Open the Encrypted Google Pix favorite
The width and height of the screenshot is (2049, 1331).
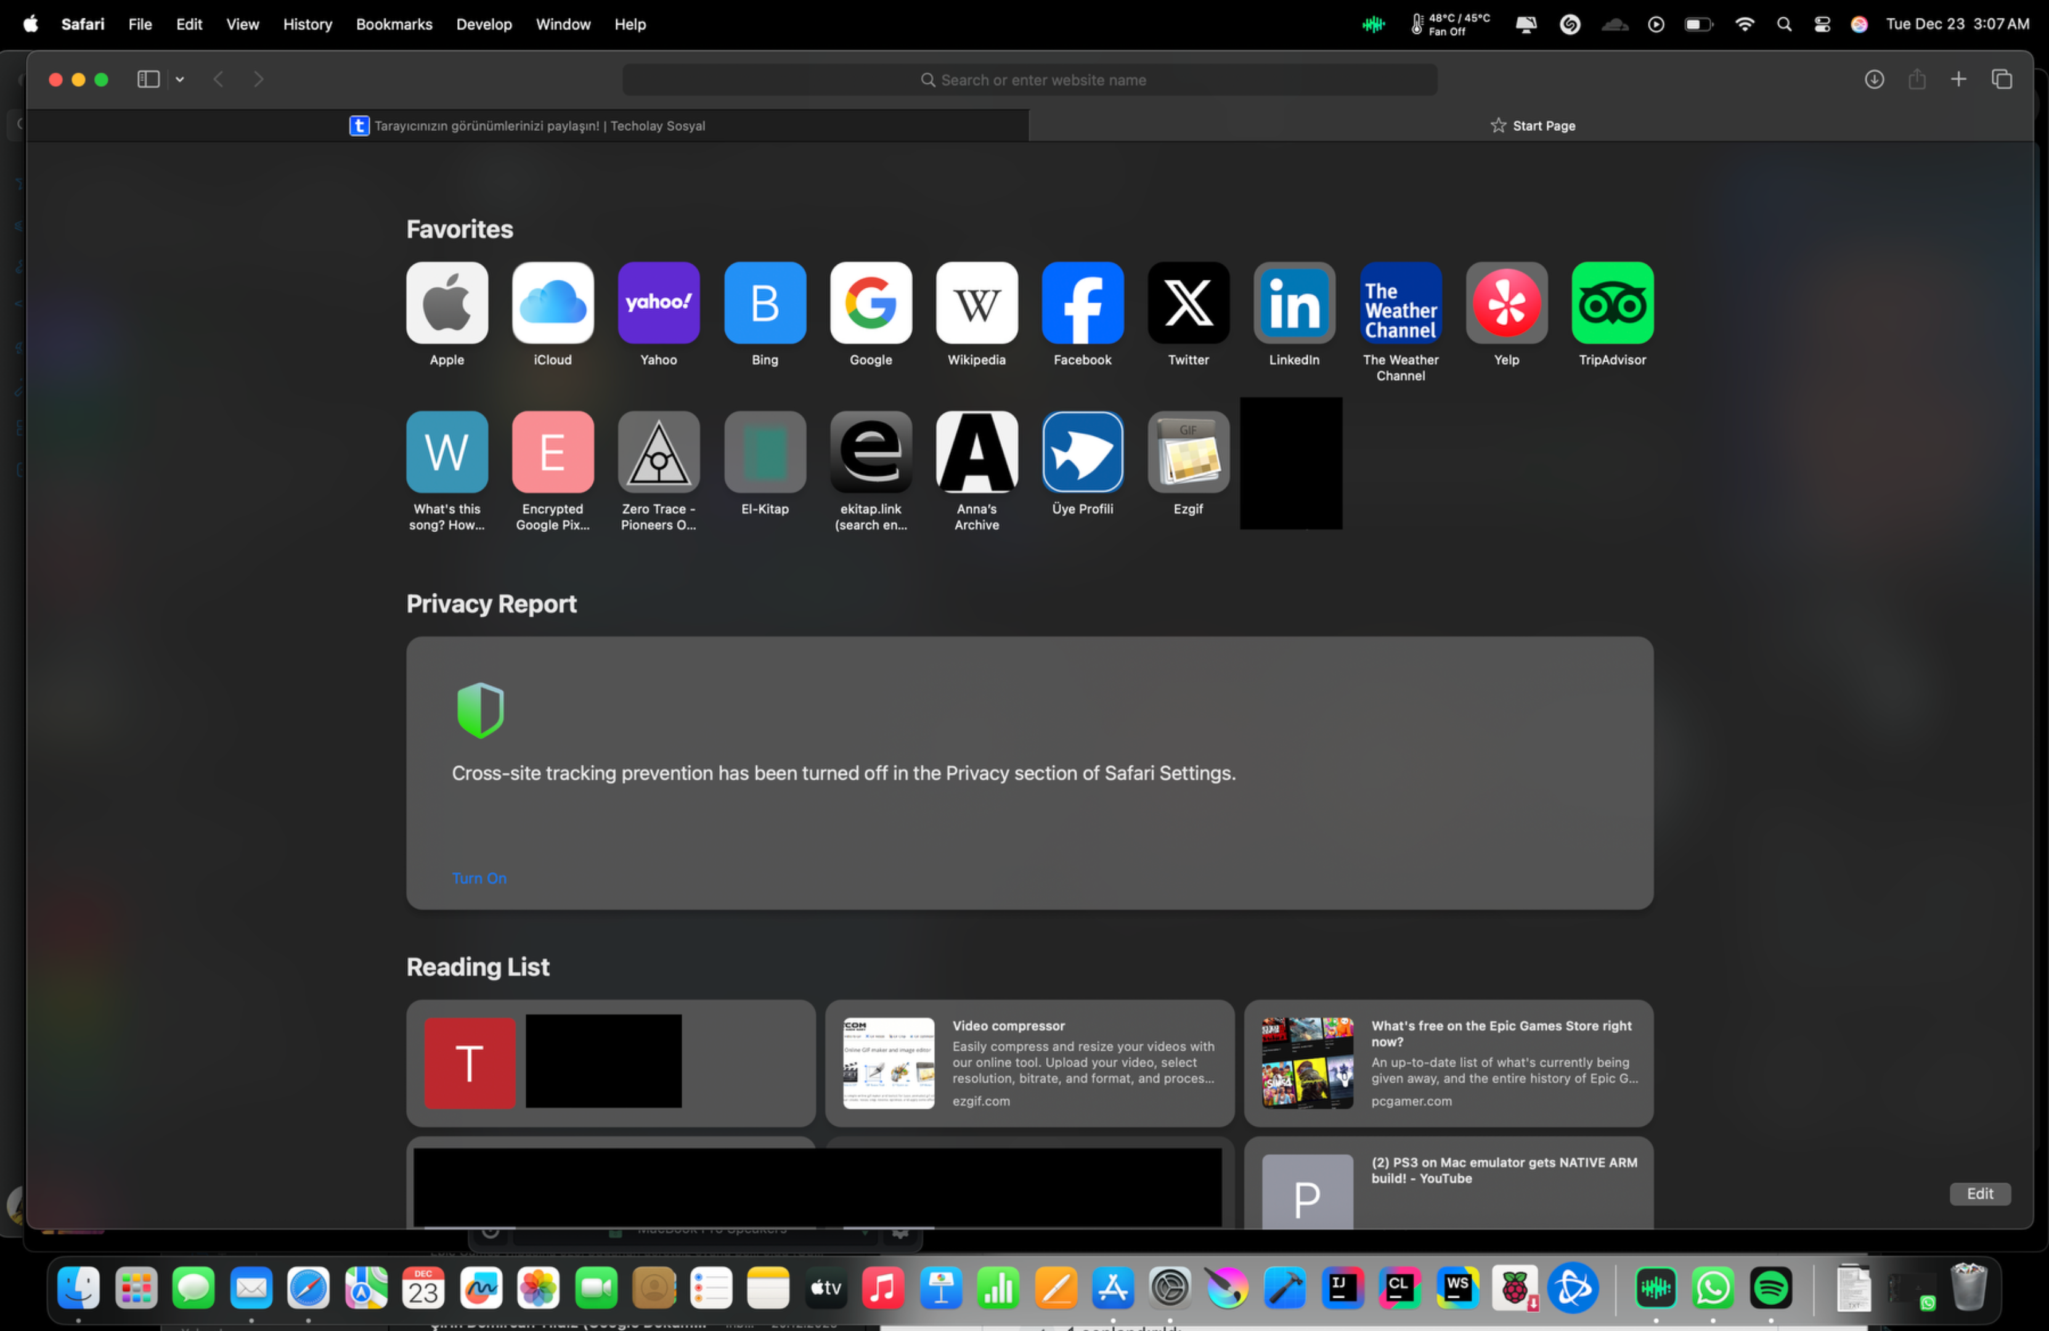[553, 451]
